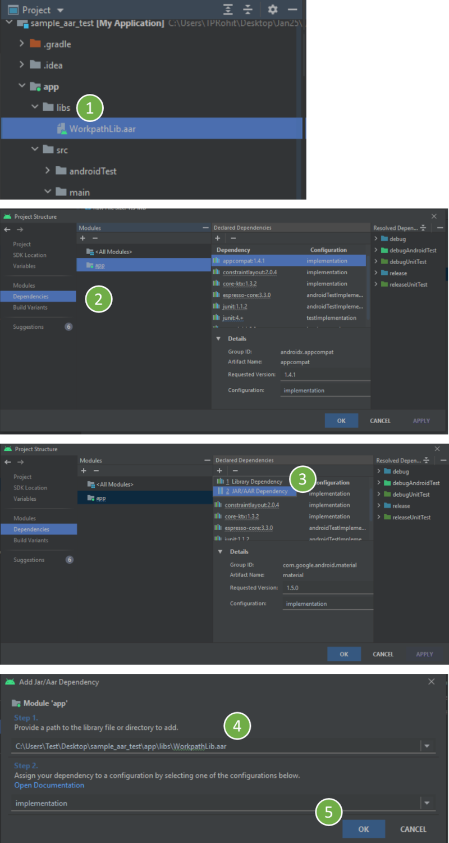Expand the androidTest folder

tap(48, 171)
